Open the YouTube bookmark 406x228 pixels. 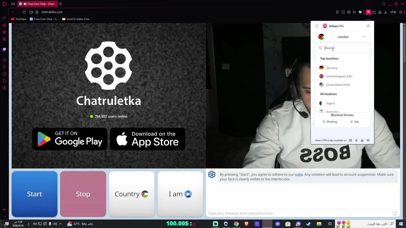(18, 19)
